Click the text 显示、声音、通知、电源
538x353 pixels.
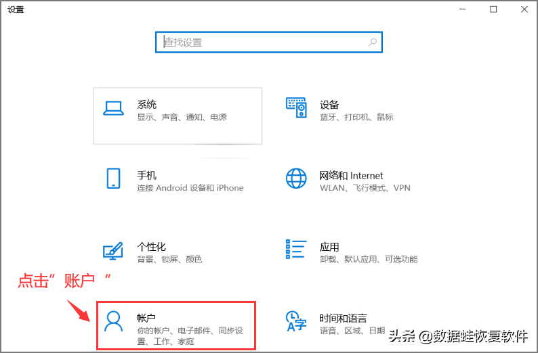182,118
